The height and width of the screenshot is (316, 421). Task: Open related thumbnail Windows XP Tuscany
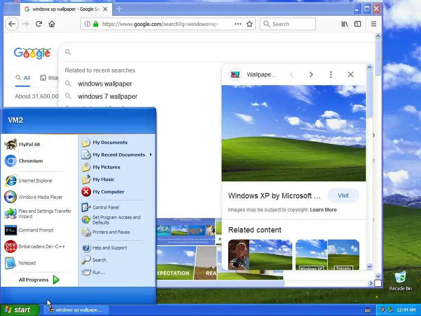click(327, 254)
